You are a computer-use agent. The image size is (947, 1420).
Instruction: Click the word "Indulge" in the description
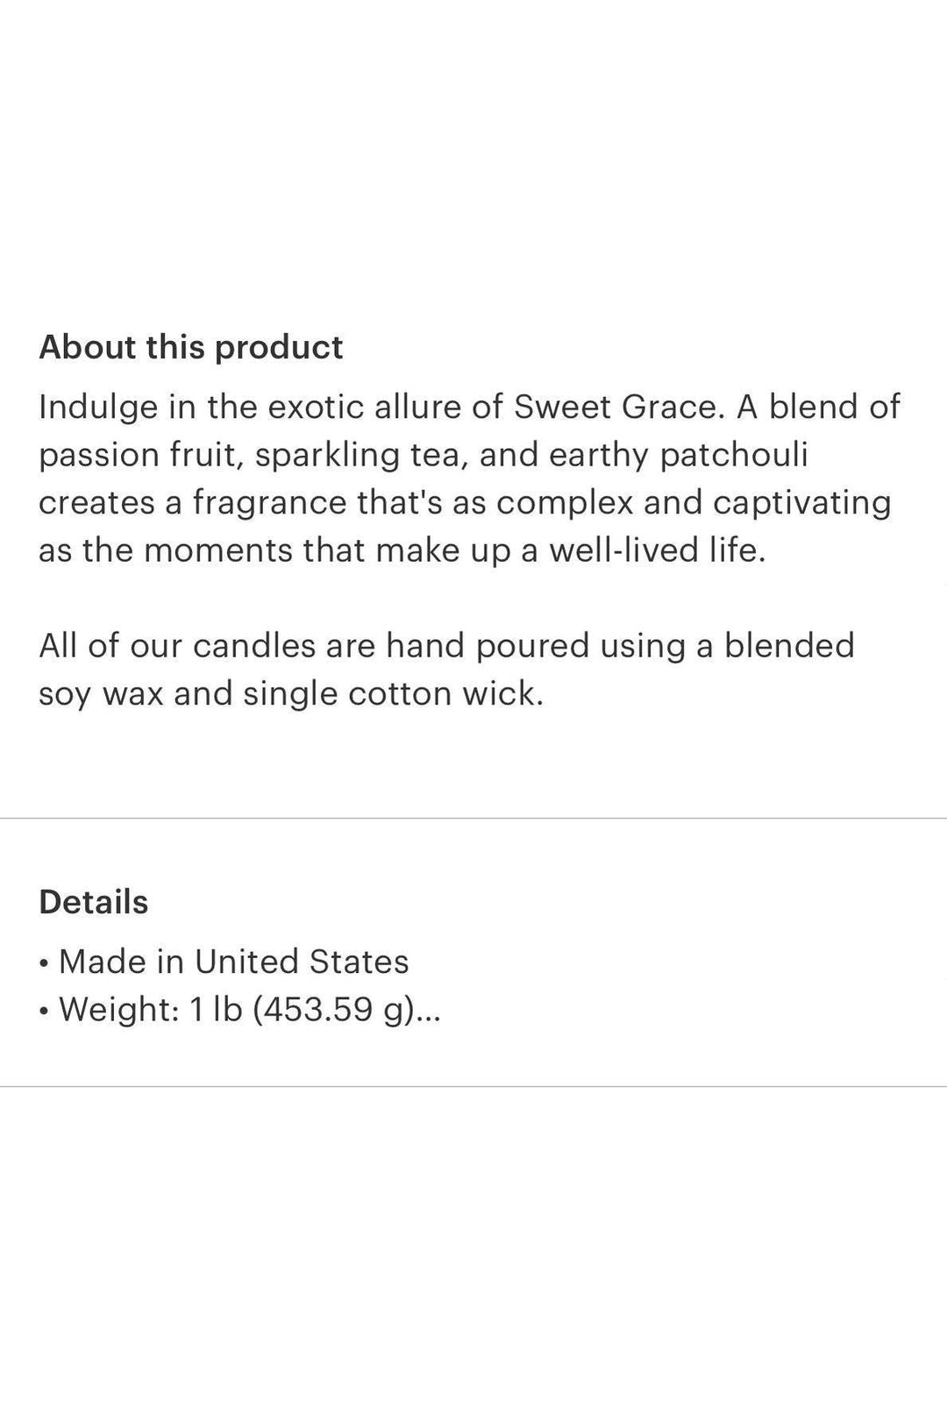pos(96,407)
